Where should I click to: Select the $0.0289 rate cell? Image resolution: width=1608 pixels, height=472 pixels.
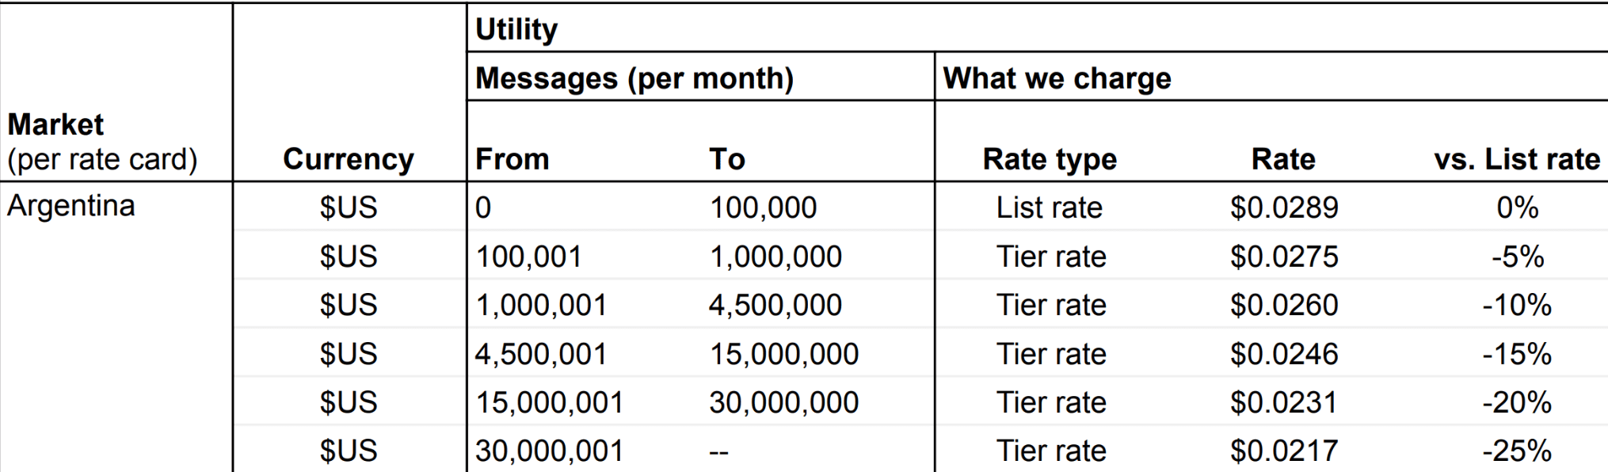[x=1284, y=207]
